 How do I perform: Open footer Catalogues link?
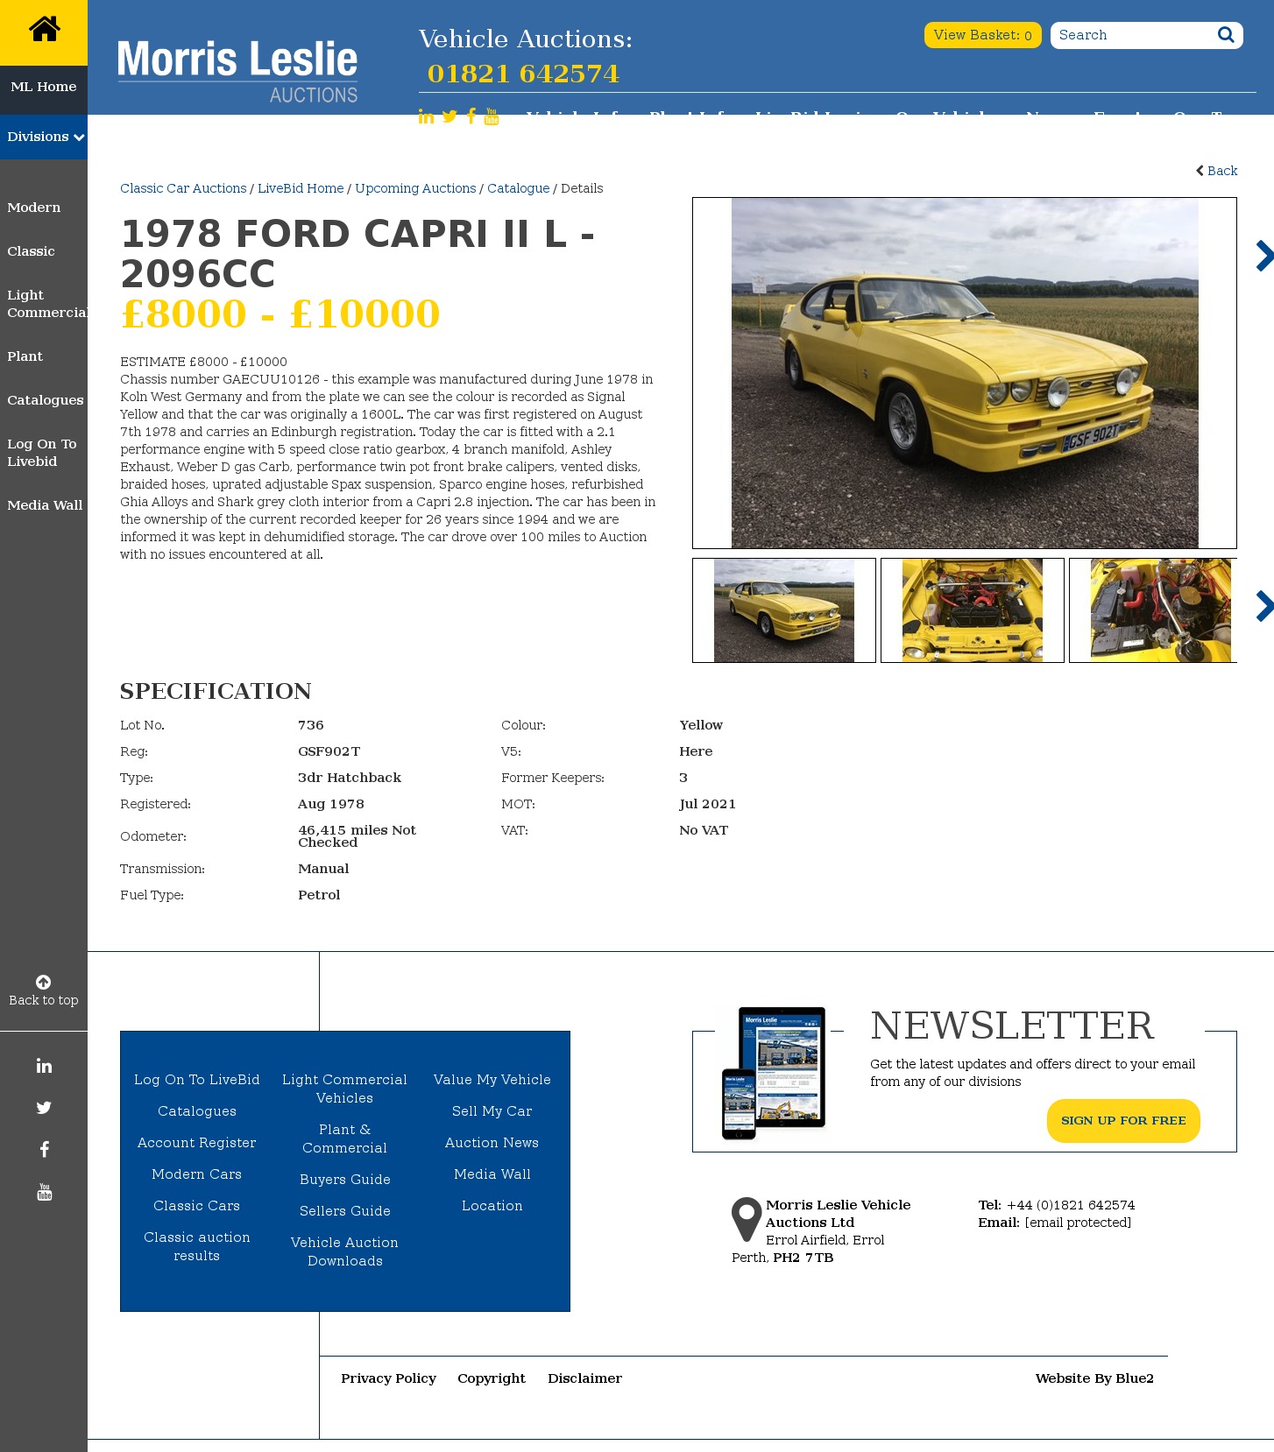coord(197,1111)
